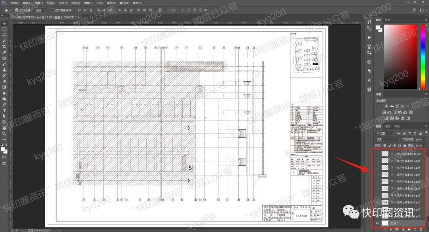Open the Character panel icon

(369, 80)
